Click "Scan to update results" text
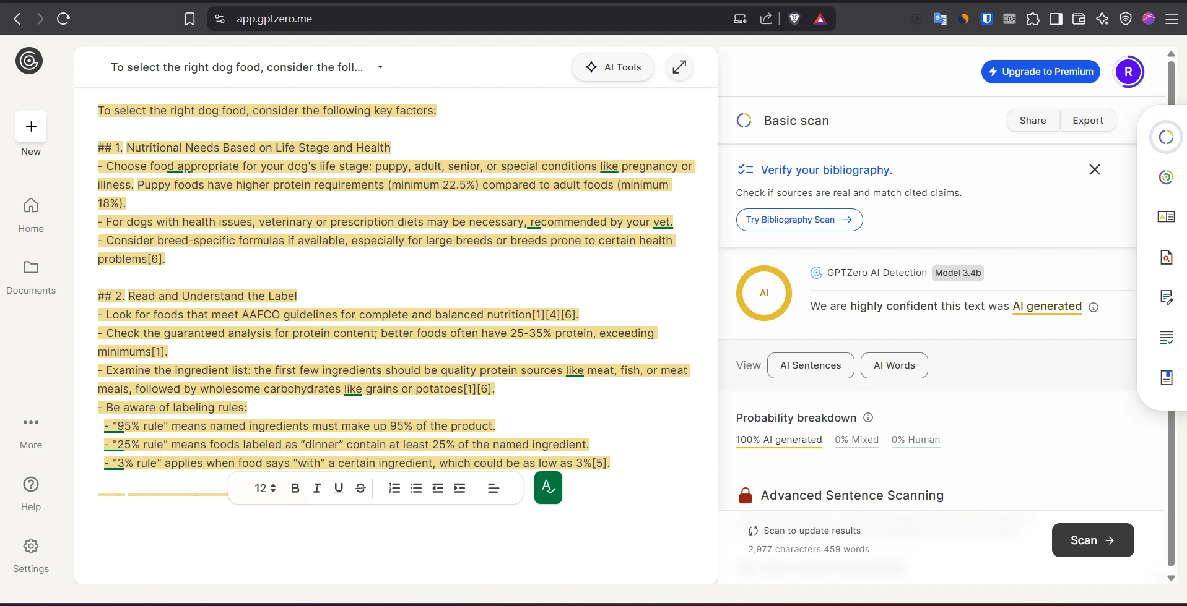The width and height of the screenshot is (1187, 606). tap(812, 531)
